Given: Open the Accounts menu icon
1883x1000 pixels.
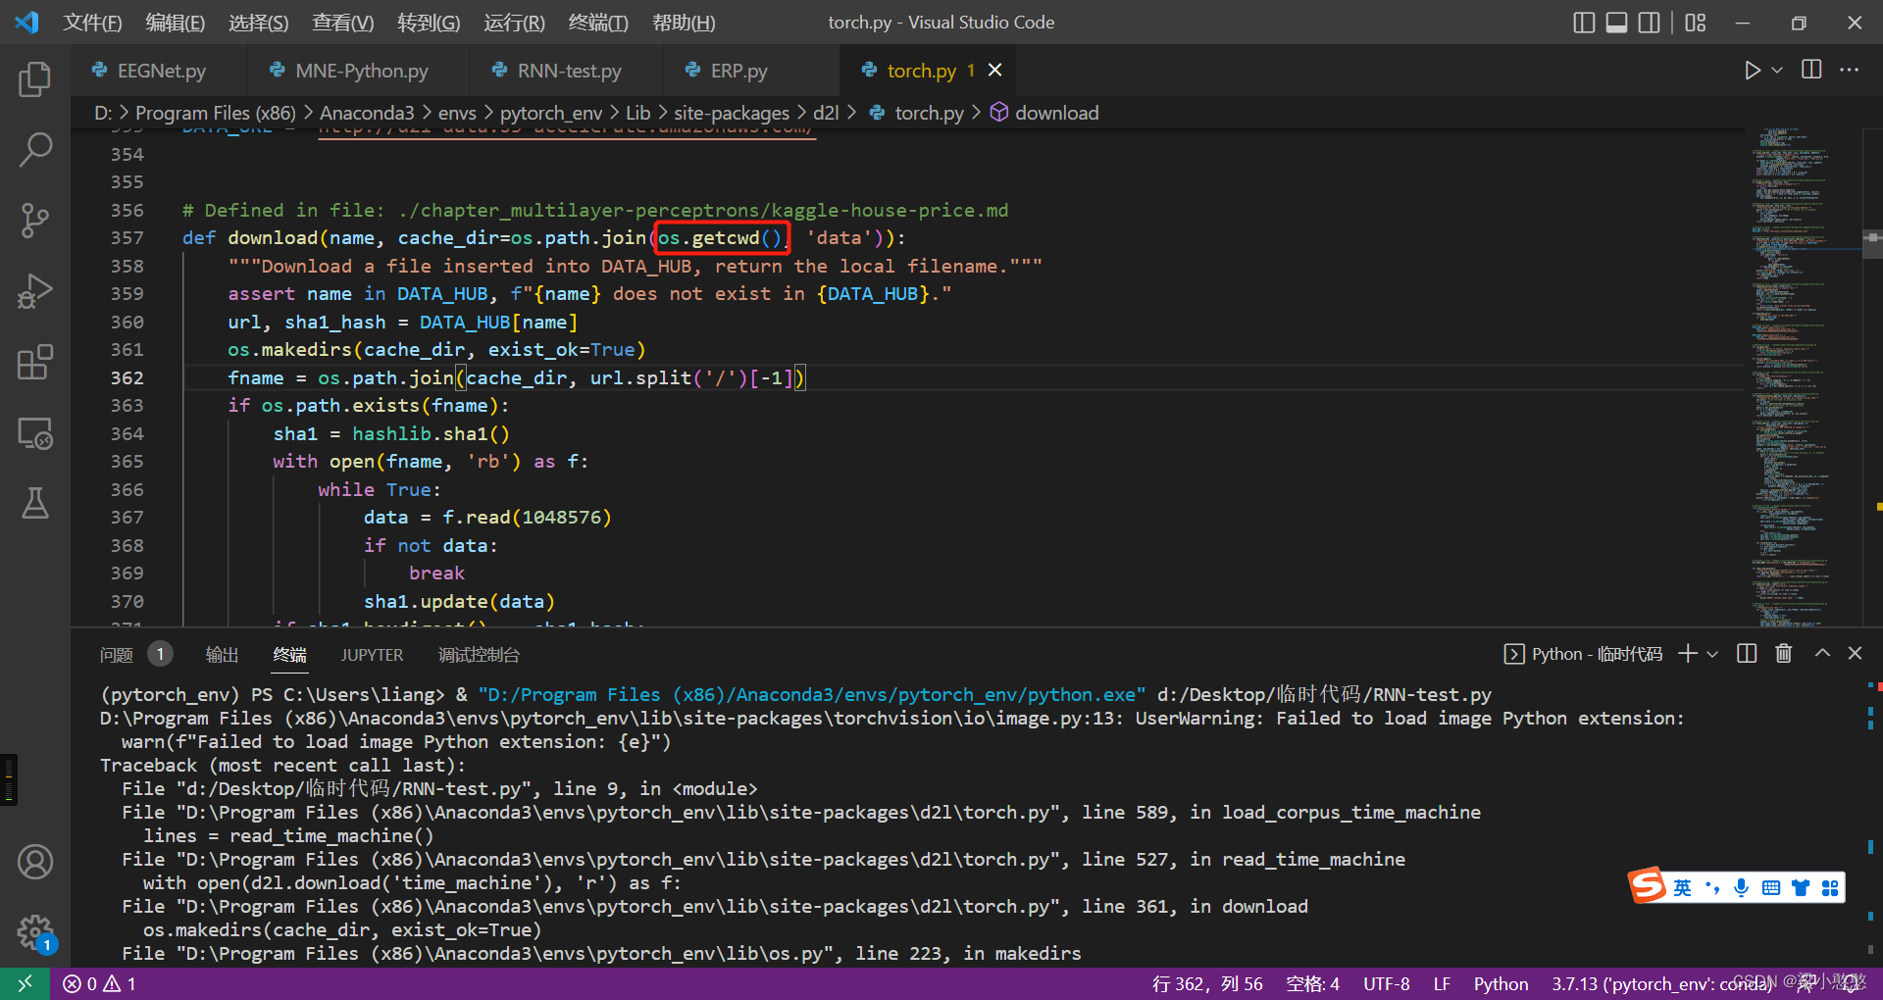Looking at the screenshot, I should pos(35,862).
